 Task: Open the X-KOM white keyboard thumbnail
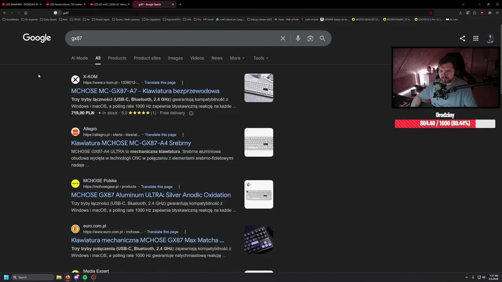259,88
